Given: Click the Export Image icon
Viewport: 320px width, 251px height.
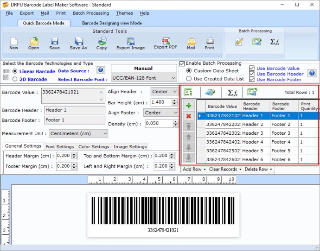Looking at the screenshot, I should click(x=130, y=41).
